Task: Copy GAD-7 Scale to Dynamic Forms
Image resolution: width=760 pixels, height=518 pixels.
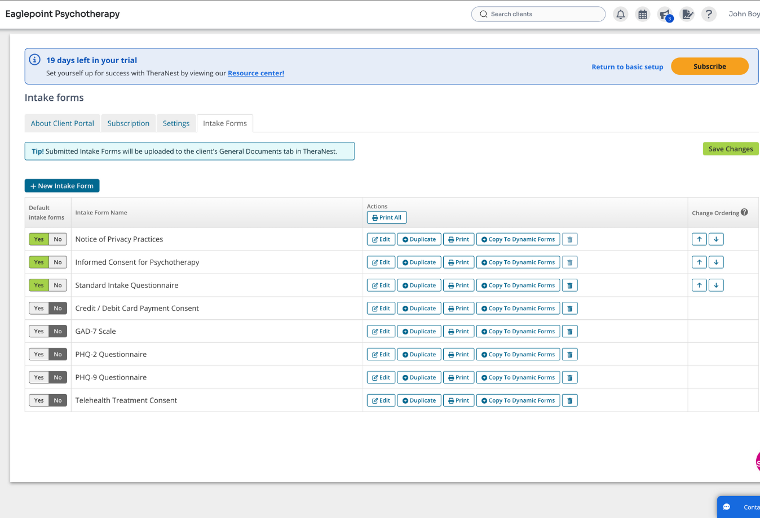Action: tap(518, 332)
